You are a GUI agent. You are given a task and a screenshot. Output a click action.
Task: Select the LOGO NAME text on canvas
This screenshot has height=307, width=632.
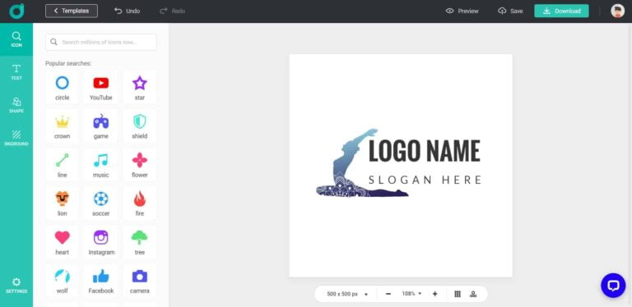425,151
